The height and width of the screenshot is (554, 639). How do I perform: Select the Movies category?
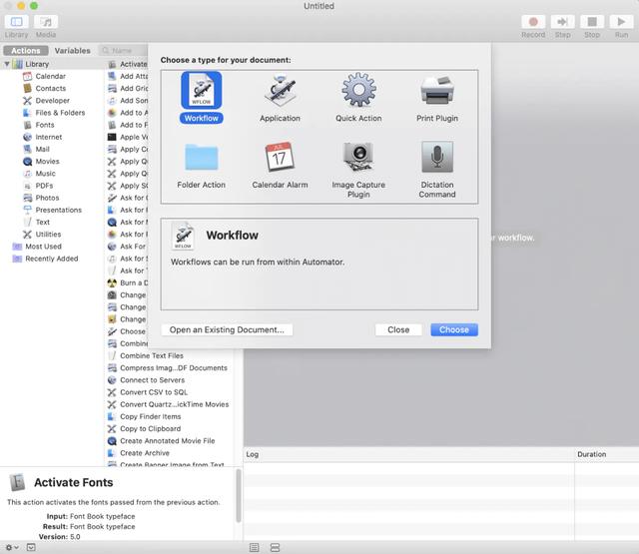point(47,162)
